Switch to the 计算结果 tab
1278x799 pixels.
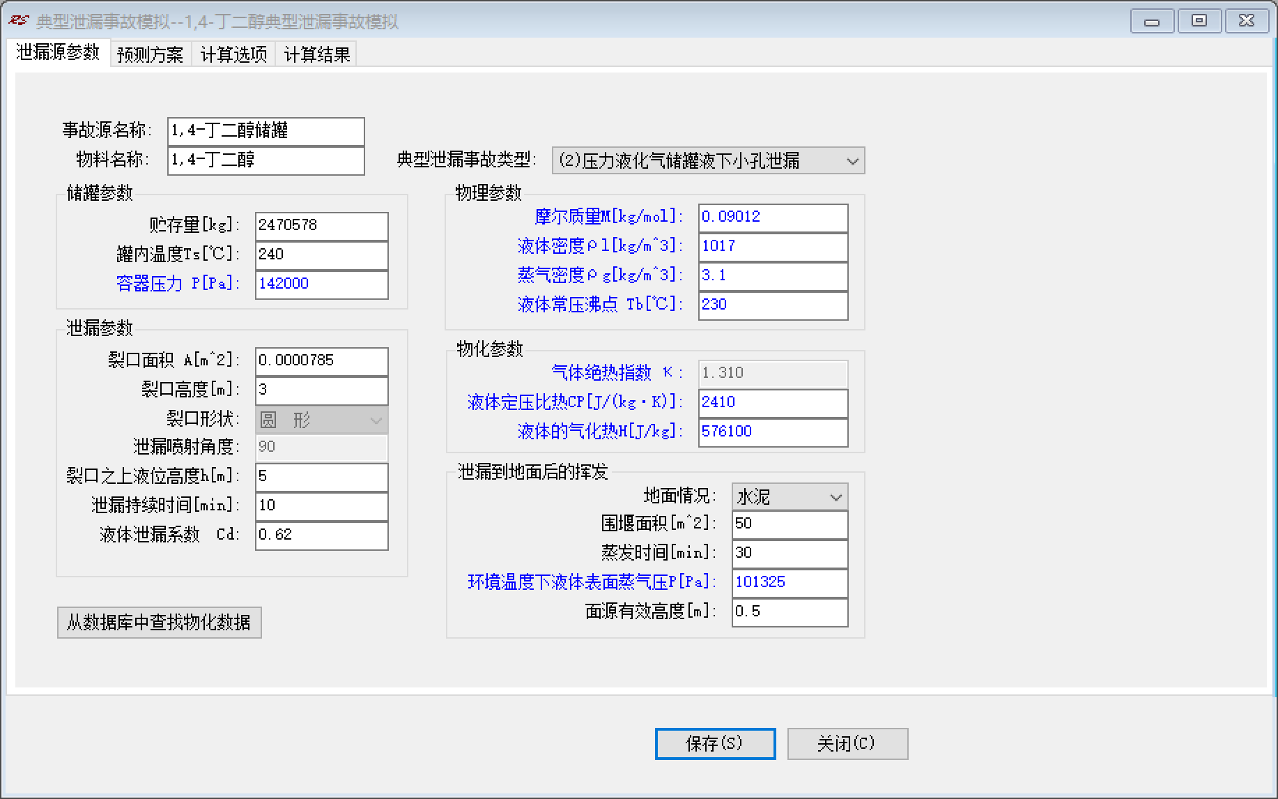point(317,54)
